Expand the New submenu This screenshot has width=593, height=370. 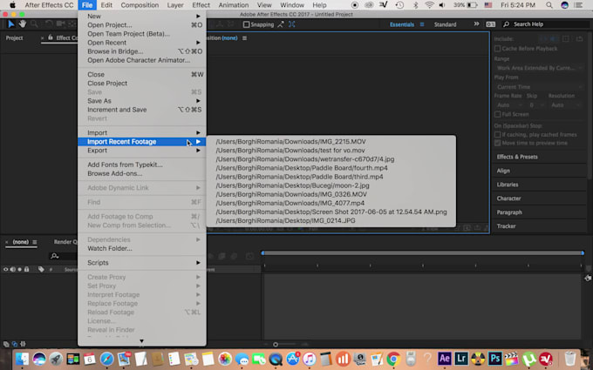142,17
